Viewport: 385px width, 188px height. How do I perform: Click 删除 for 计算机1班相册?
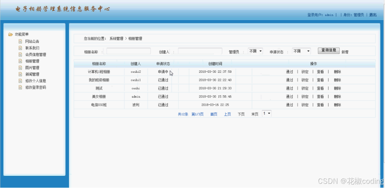[x=337, y=72]
